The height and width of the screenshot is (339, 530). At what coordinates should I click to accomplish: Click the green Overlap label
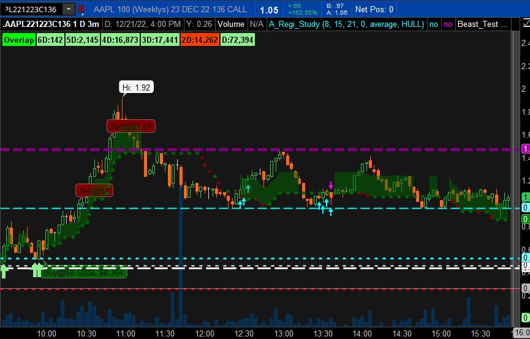click(x=18, y=40)
